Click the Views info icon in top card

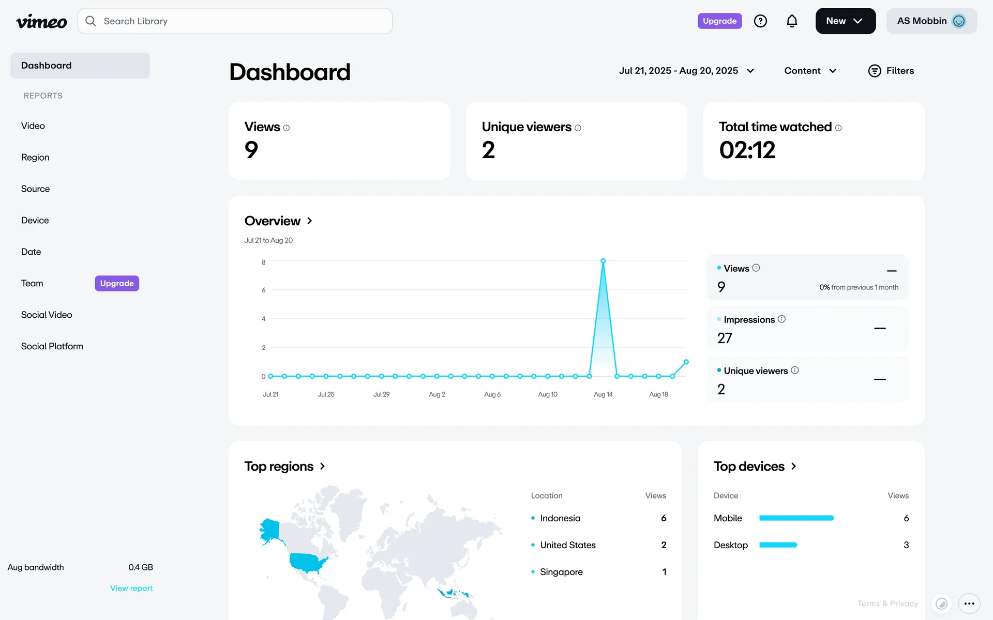(286, 128)
